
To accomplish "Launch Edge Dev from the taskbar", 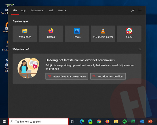I will click(90, 122).
